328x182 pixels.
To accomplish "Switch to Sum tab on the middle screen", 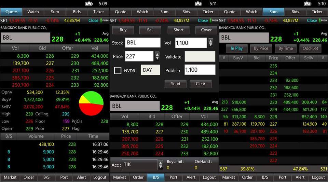I will point(164,12).
